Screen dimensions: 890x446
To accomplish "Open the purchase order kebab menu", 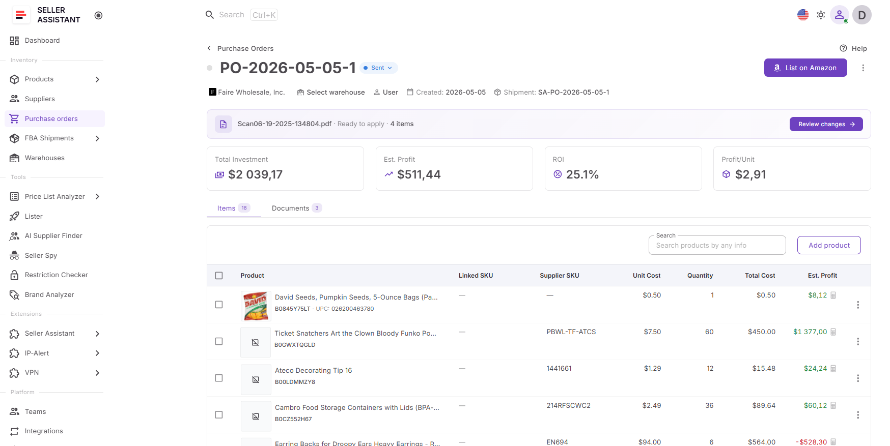I will click(x=863, y=68).
